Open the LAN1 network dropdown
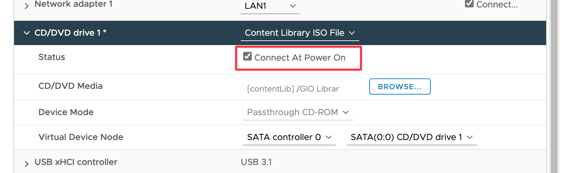This screenshot has width=569, height=173. [x=270, y=6]
